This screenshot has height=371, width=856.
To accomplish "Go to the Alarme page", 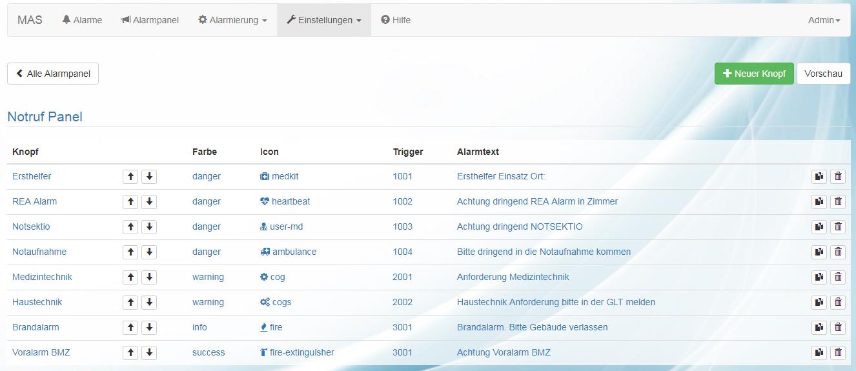I will click(x=82, y=20).
